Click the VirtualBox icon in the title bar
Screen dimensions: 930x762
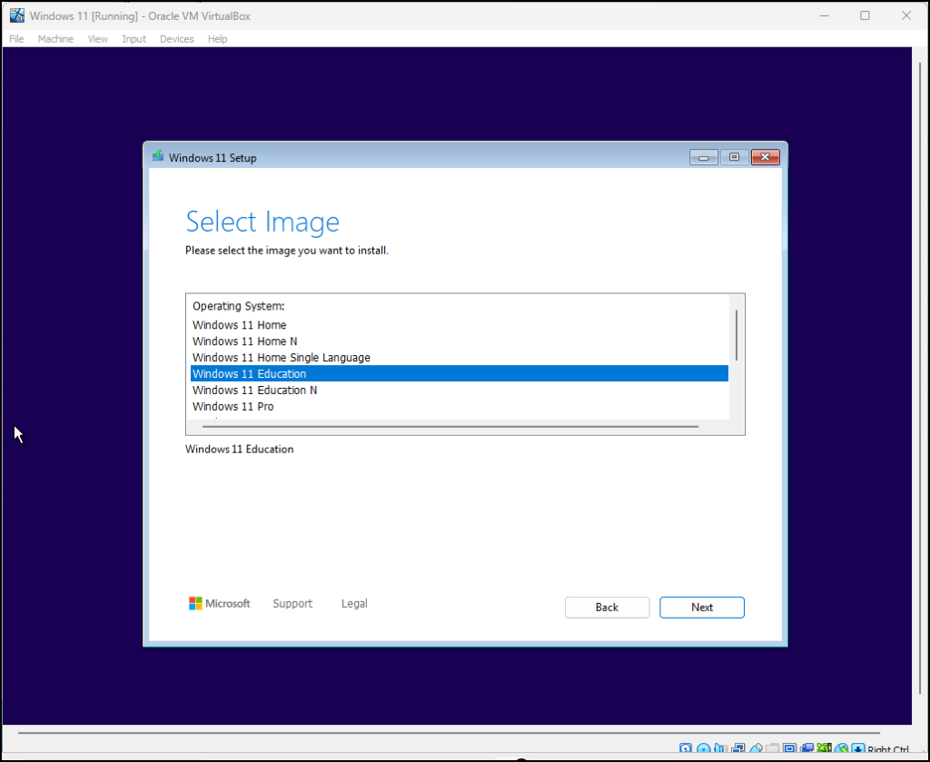pyautogui.click(x=17, y=15)
